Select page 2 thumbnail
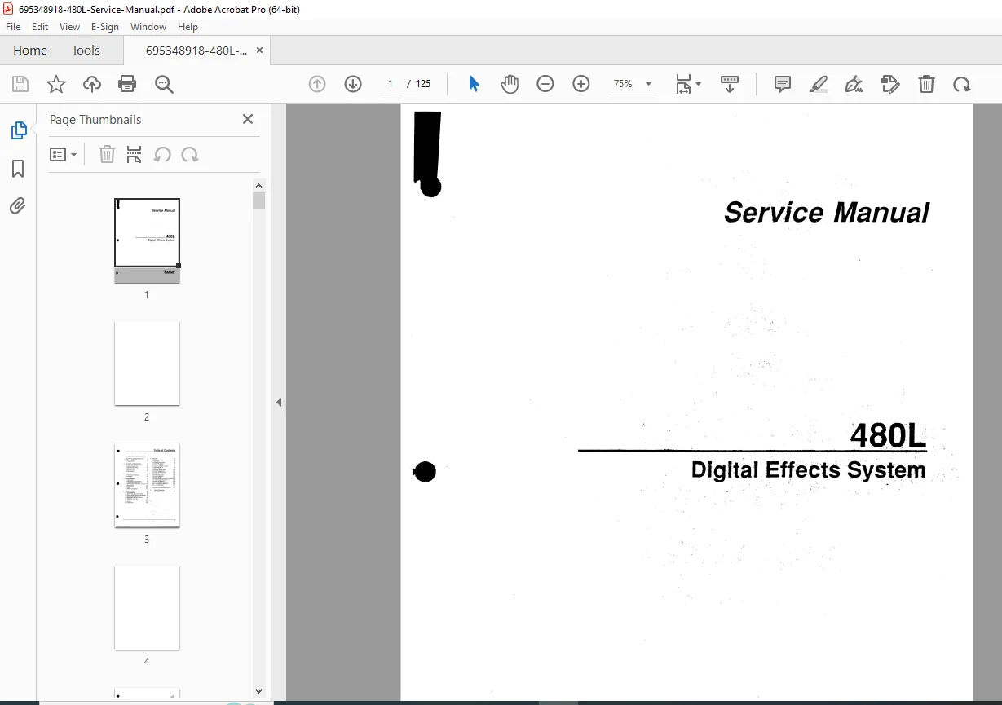The width and height of the screenshot is (1002, 705). [x=147, y=363]
